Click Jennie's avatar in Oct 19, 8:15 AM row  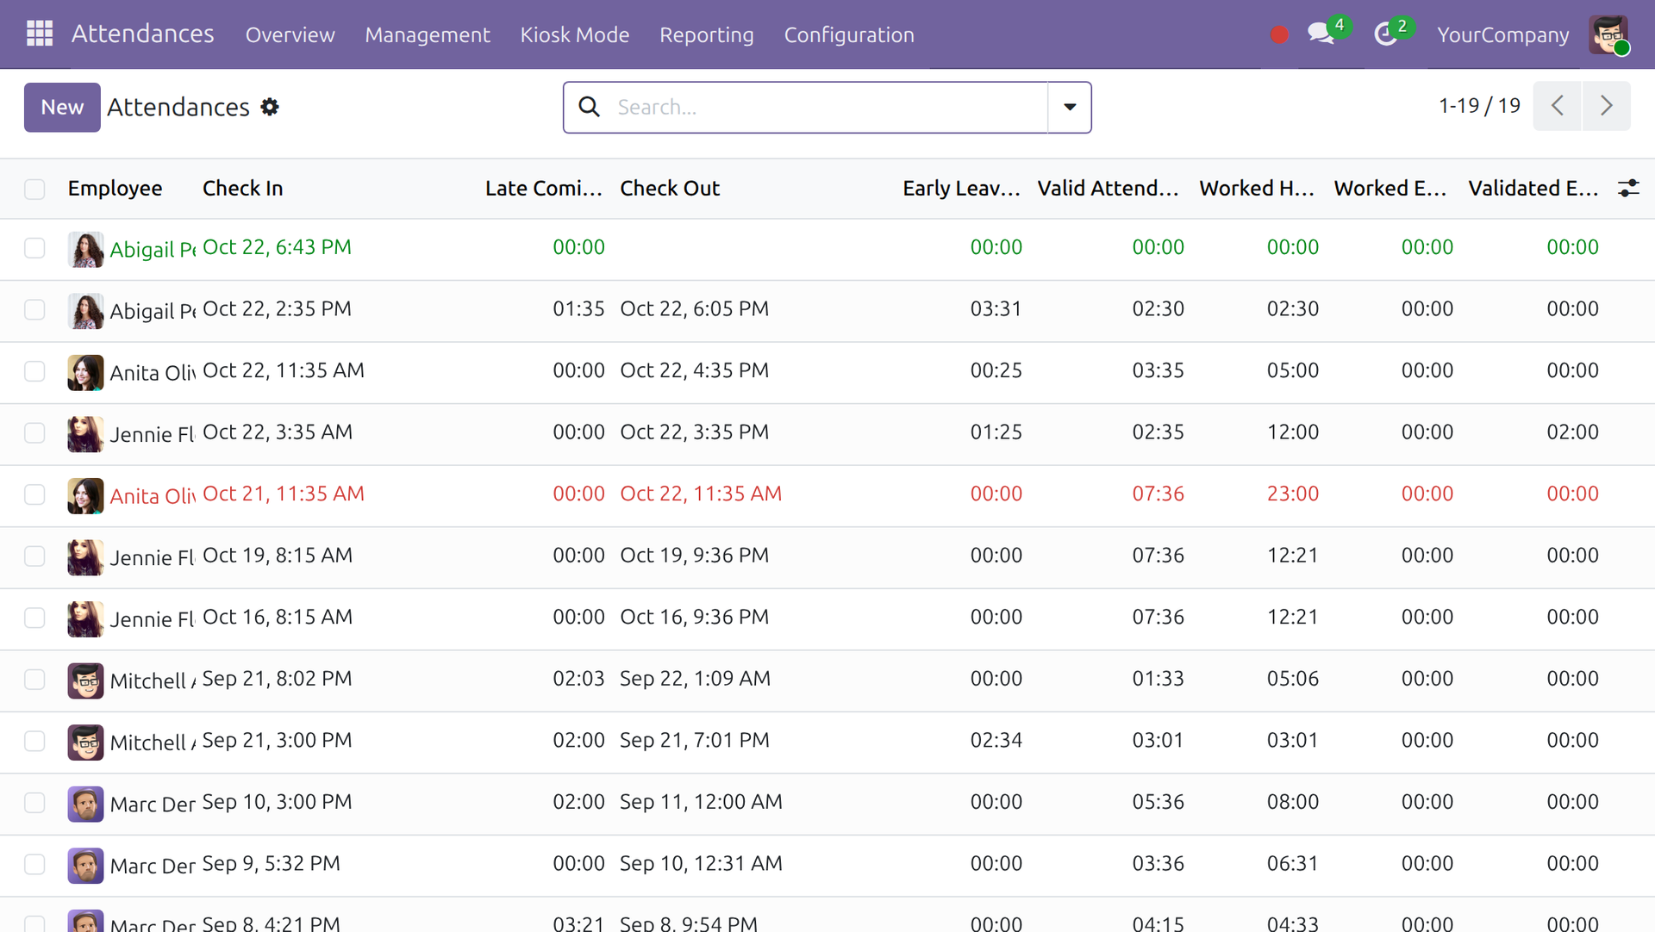(85, 558)
